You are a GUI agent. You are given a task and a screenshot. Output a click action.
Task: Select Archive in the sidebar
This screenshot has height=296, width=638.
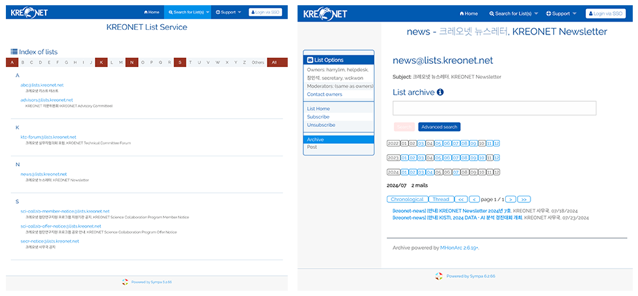point(339,139)
